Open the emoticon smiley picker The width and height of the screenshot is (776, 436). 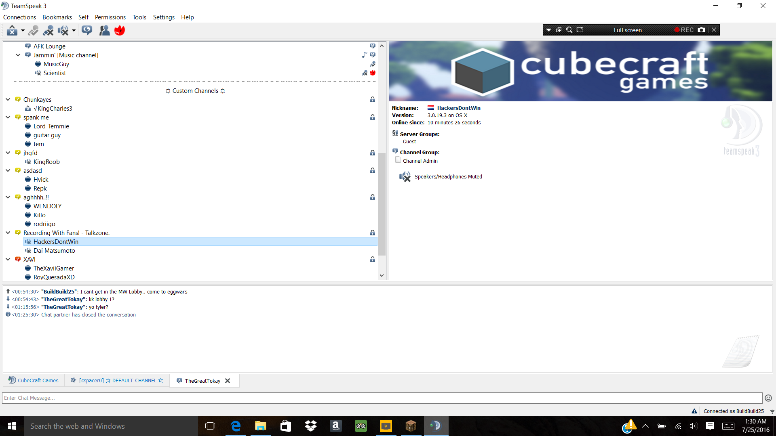[768, 398]
